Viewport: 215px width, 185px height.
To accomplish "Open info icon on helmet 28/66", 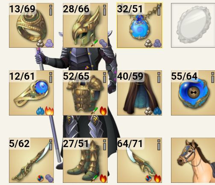I will pyautogui.click(x=105, y=10).
